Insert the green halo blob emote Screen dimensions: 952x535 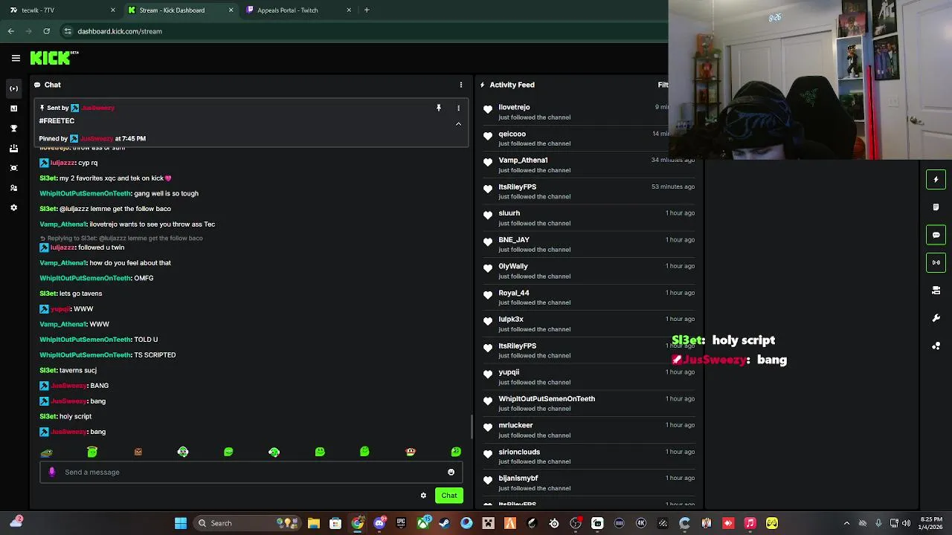(x=92, y=452)
